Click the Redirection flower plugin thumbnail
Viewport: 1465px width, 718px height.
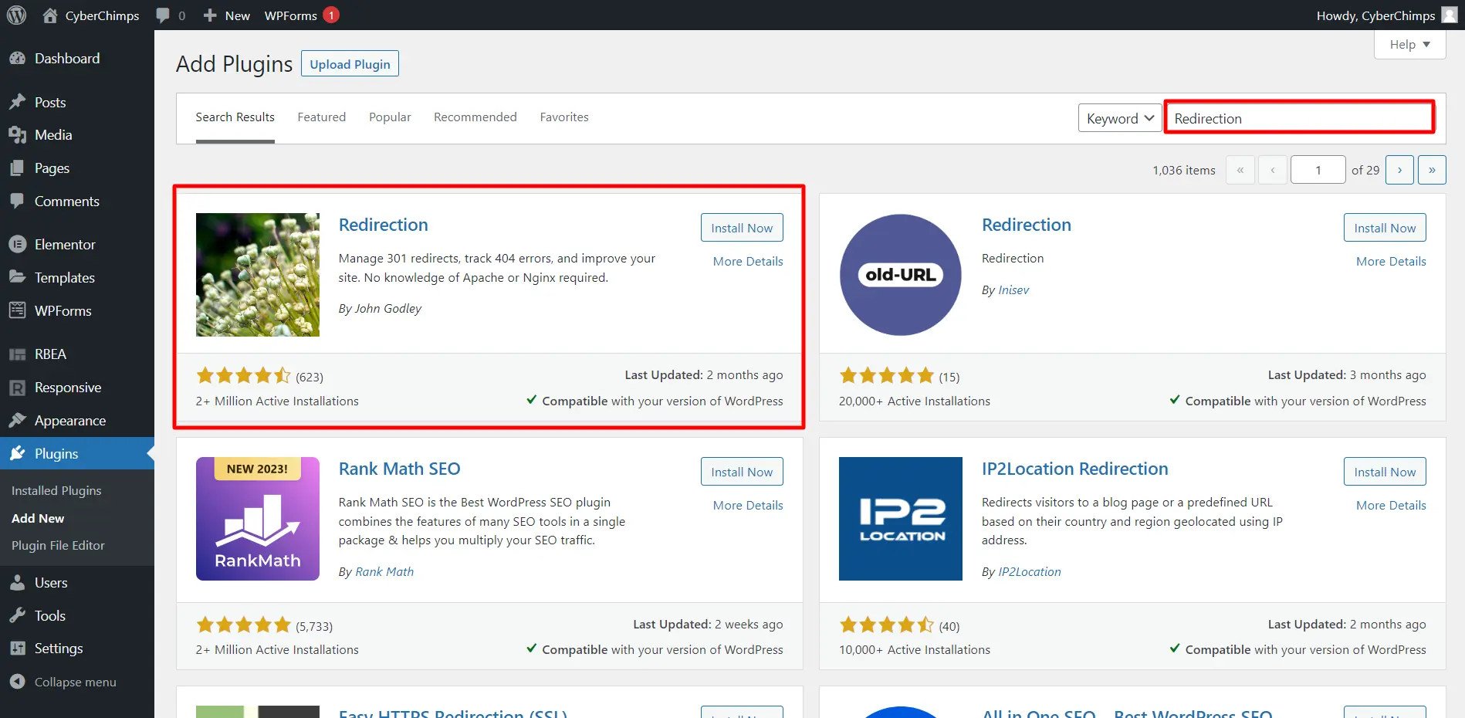point(258,275)
